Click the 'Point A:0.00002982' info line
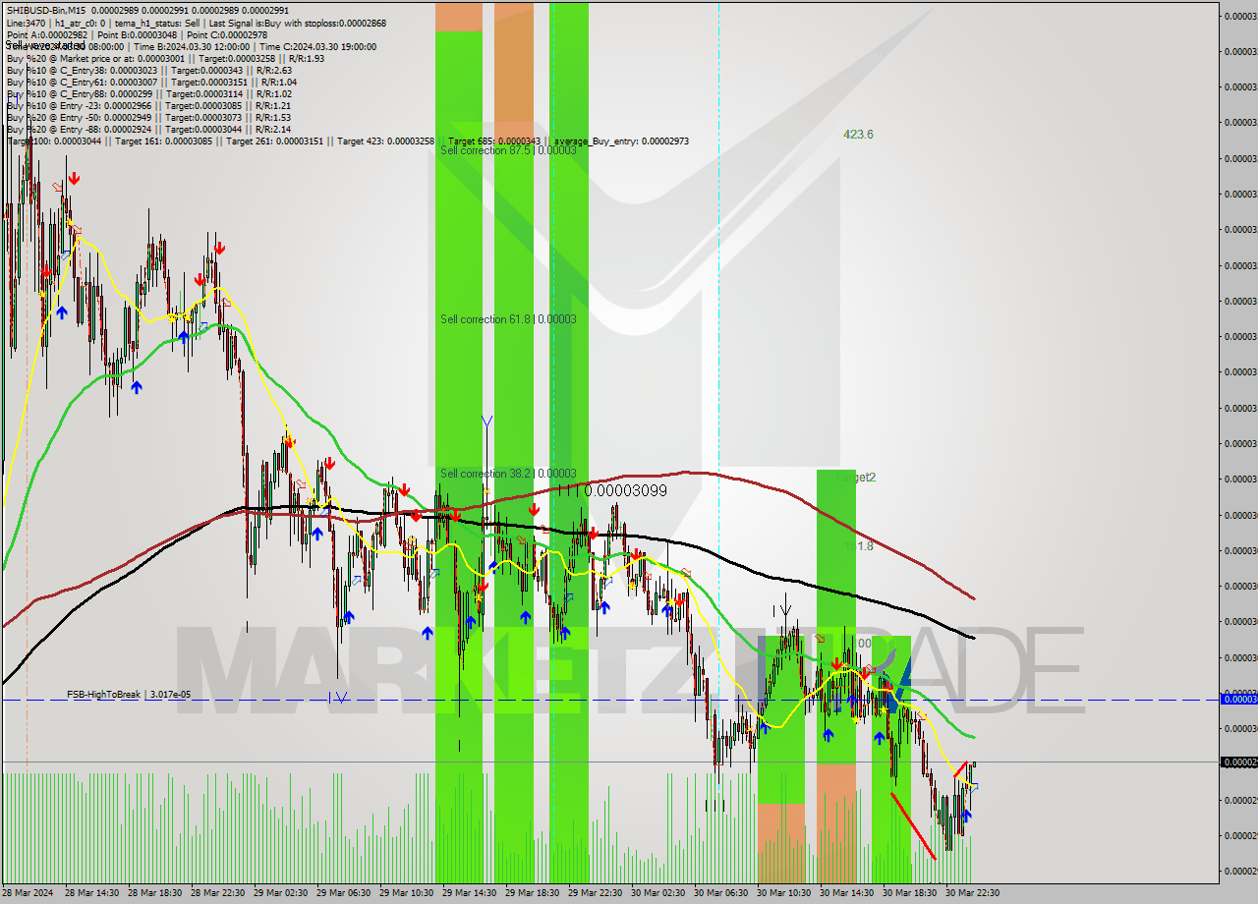1258x904 pixels. (x=137, y=34)
